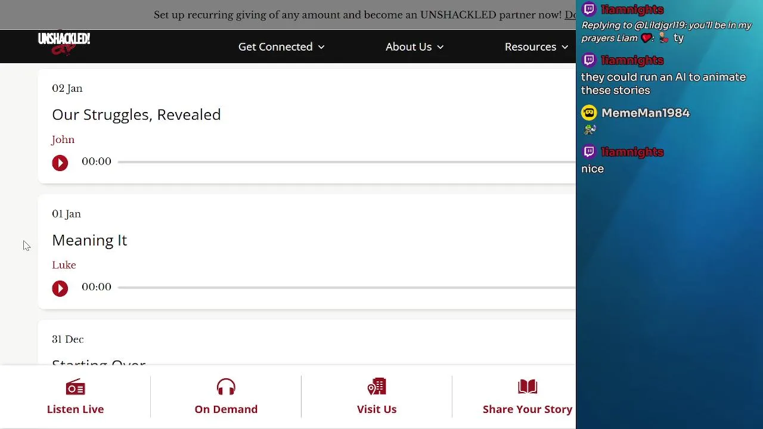Click the 'nice' chat message
763x429 pixels.
point(593,169)
